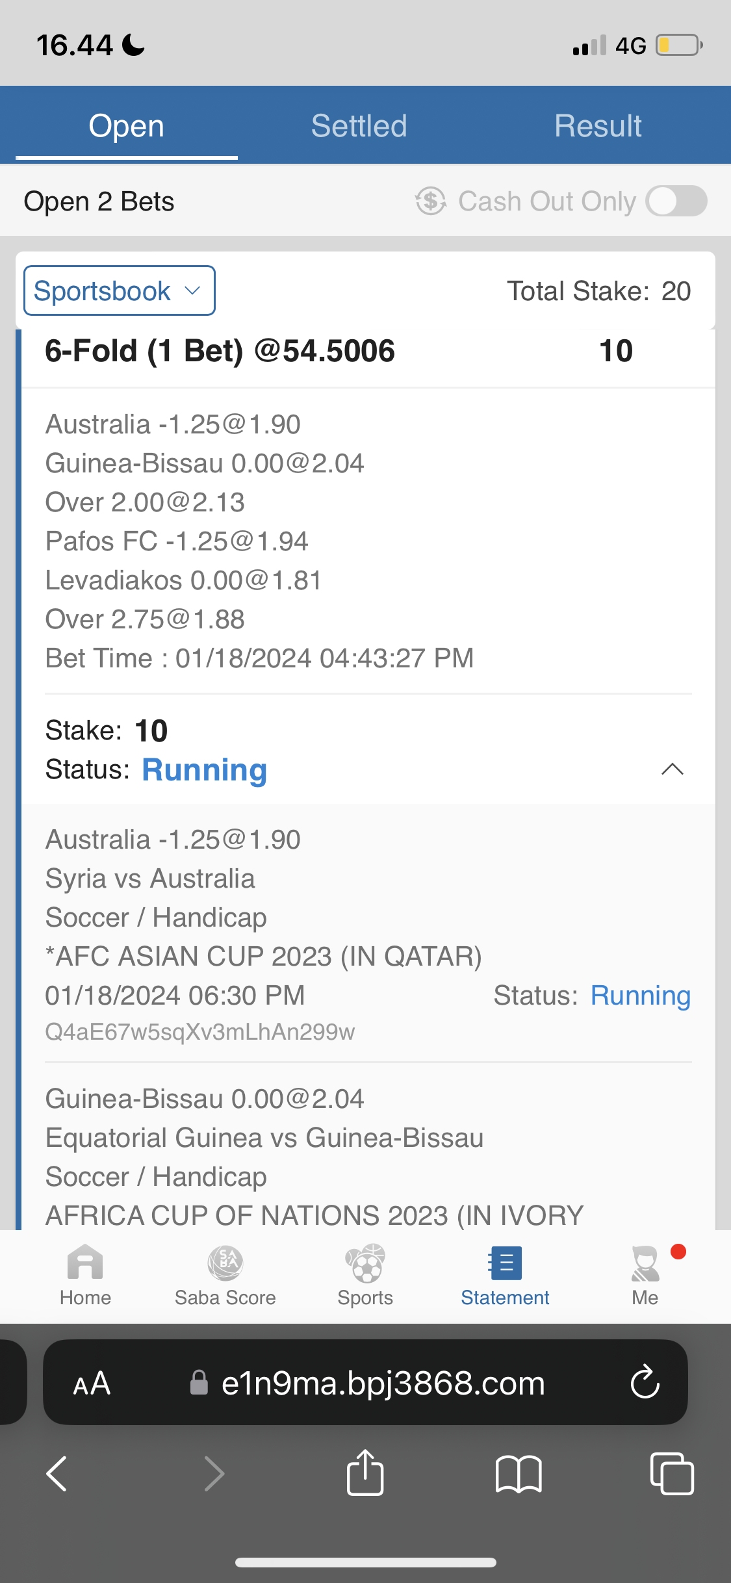Image resolution: width=731 pixels, height=1583 pixels.
Task: Open the Sportsbook dropdown
Action: [120, 291]
